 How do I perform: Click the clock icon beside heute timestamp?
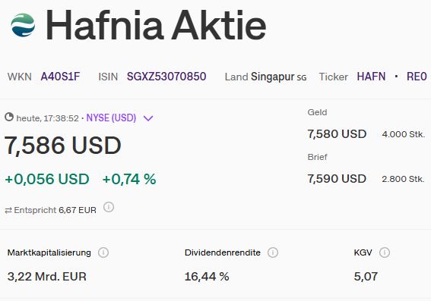tap(9, 117)
